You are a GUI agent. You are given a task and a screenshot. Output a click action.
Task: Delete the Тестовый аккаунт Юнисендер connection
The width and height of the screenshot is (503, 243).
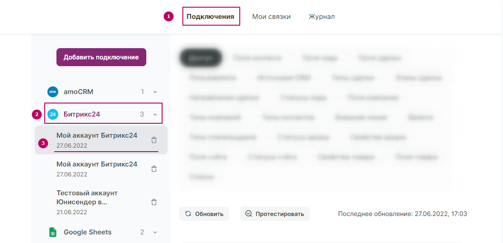pyautogui.click(x=154, y=202)
